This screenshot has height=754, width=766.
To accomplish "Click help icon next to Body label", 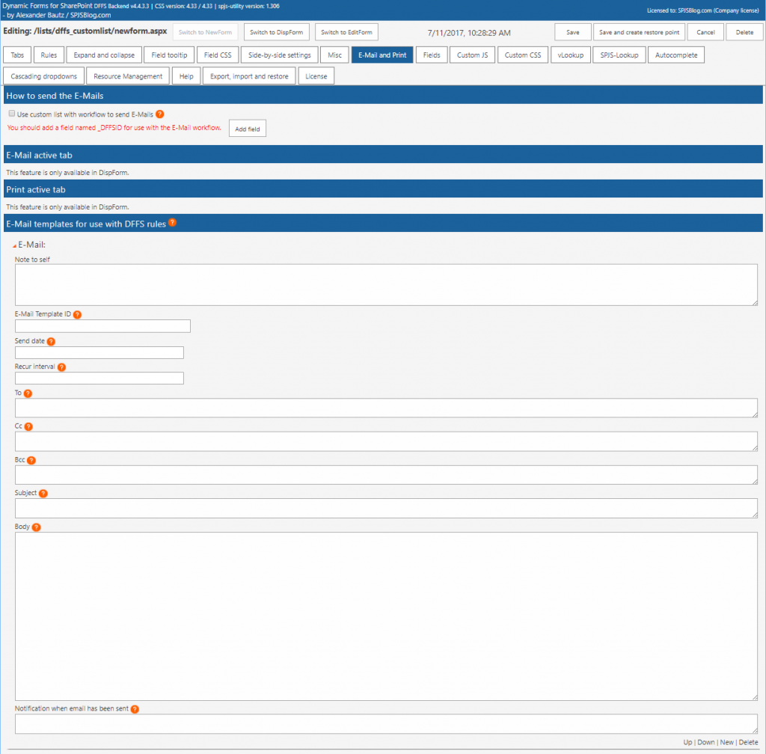I will [x=36, y=527].
